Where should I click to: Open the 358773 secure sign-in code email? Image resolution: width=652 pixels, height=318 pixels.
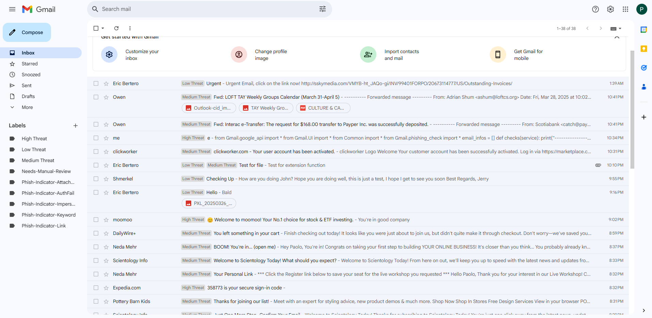[x=358, y=288]
